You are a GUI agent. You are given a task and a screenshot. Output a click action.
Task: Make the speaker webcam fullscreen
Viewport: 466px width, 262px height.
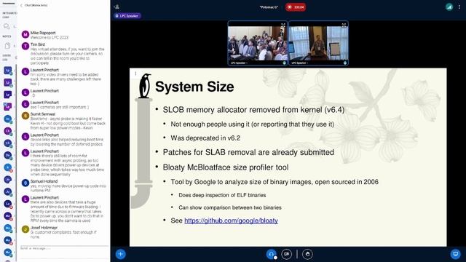point(344,25)
